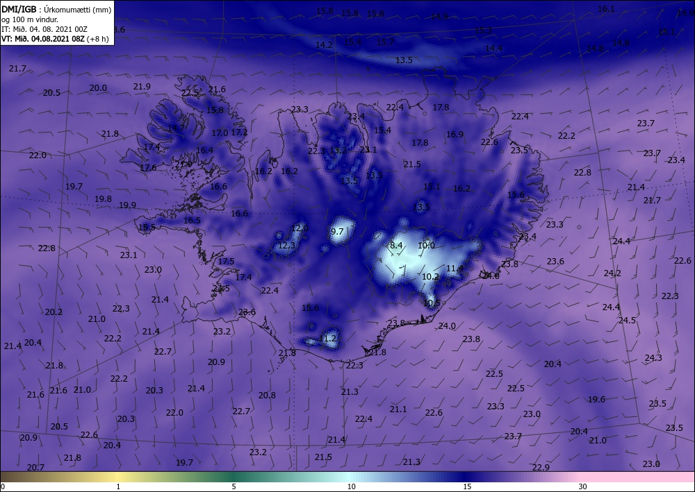Click the 17.2 map value

[x=239, y=132]
